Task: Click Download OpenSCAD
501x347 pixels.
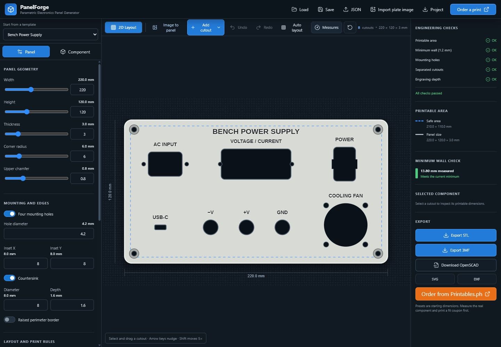Action: tap(456, 265)
